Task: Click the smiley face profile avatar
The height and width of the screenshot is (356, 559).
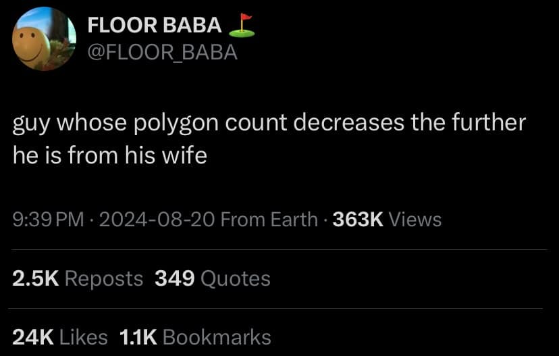Action: [x=44, y=39]
